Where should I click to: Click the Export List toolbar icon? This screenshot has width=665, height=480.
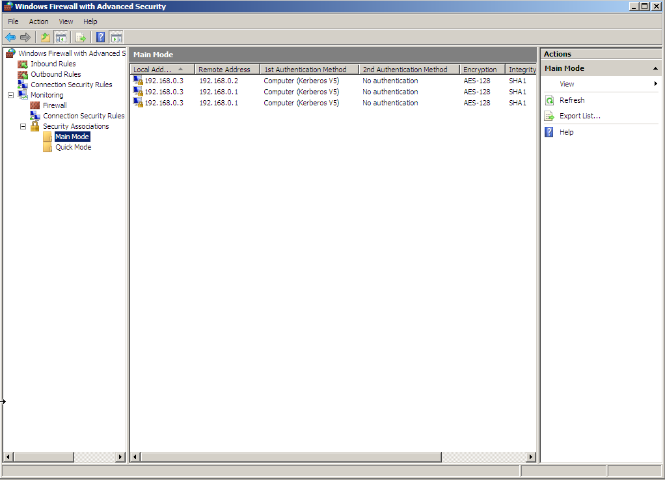pyautogui.click(x=81, y=37)
